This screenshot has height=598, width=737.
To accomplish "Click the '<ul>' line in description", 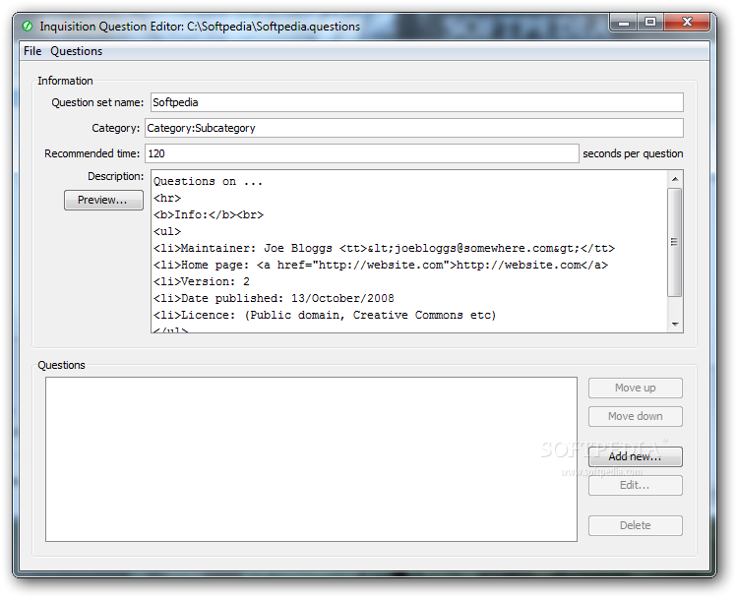I will click(x=167, y=231).
